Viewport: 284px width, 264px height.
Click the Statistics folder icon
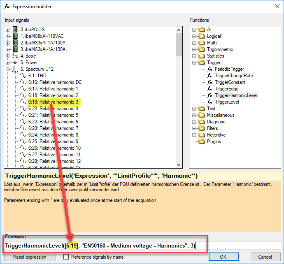(202, 56)
